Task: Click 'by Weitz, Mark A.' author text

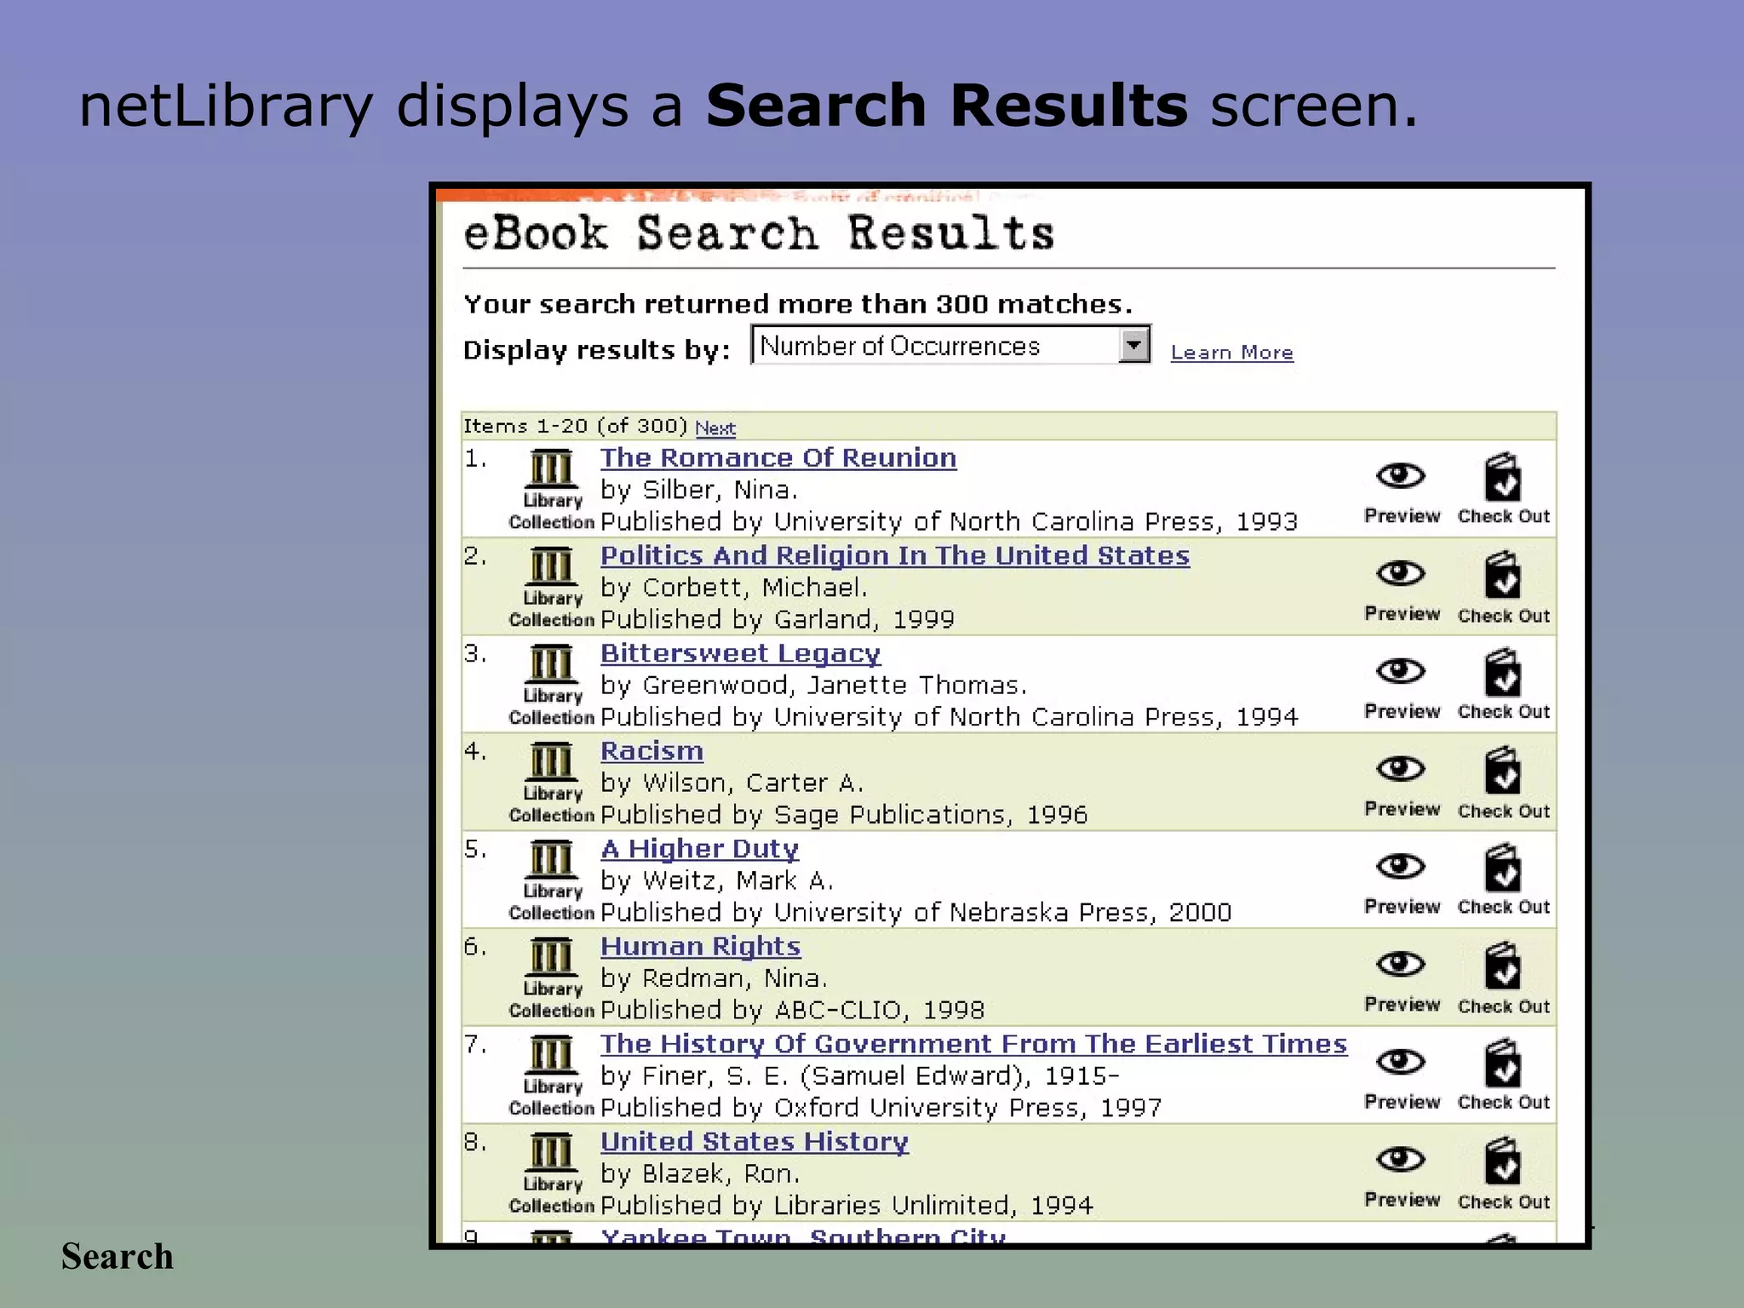Action: coord(717,881)
